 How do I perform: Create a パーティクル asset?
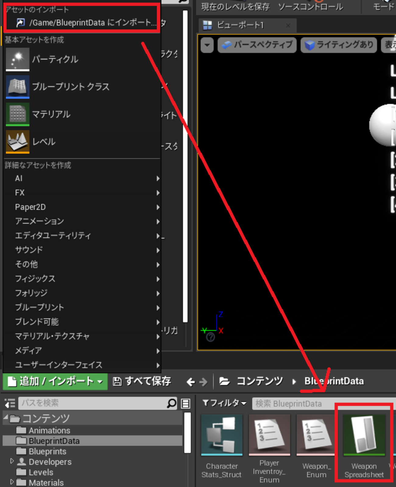coord(82,59)
